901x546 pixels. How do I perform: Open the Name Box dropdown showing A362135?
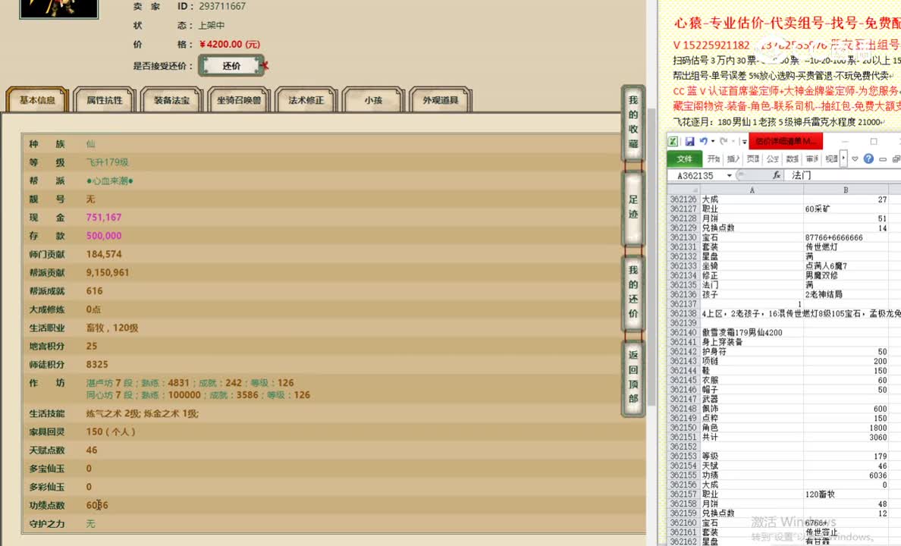click(x=730, y=175)
